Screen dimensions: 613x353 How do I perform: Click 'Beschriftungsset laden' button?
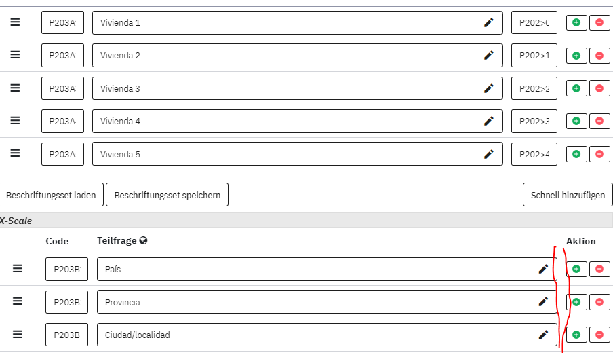click(51, 195)
